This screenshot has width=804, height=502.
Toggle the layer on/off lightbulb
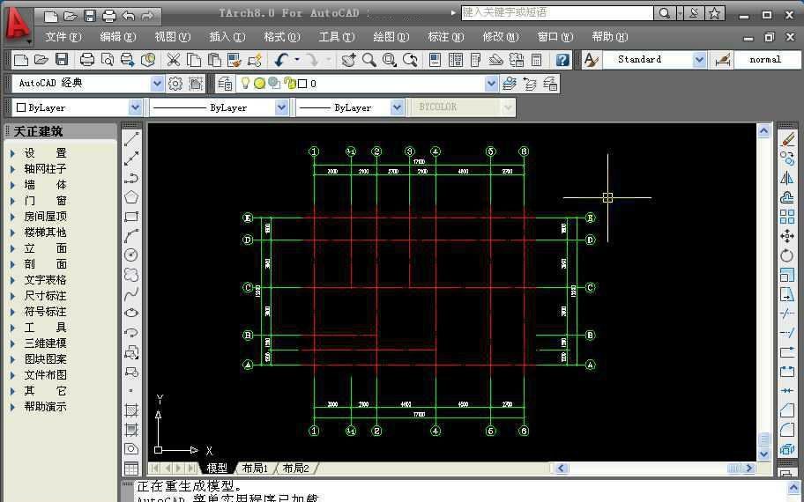[246, 84]
